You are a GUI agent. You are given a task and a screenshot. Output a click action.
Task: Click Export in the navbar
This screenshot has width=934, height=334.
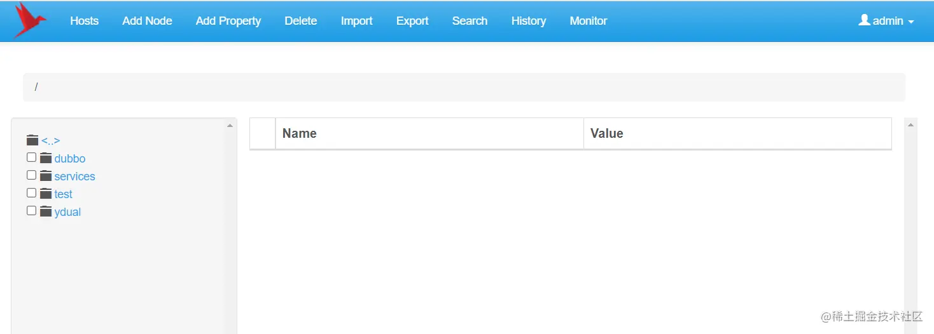(x=412, y=21)
